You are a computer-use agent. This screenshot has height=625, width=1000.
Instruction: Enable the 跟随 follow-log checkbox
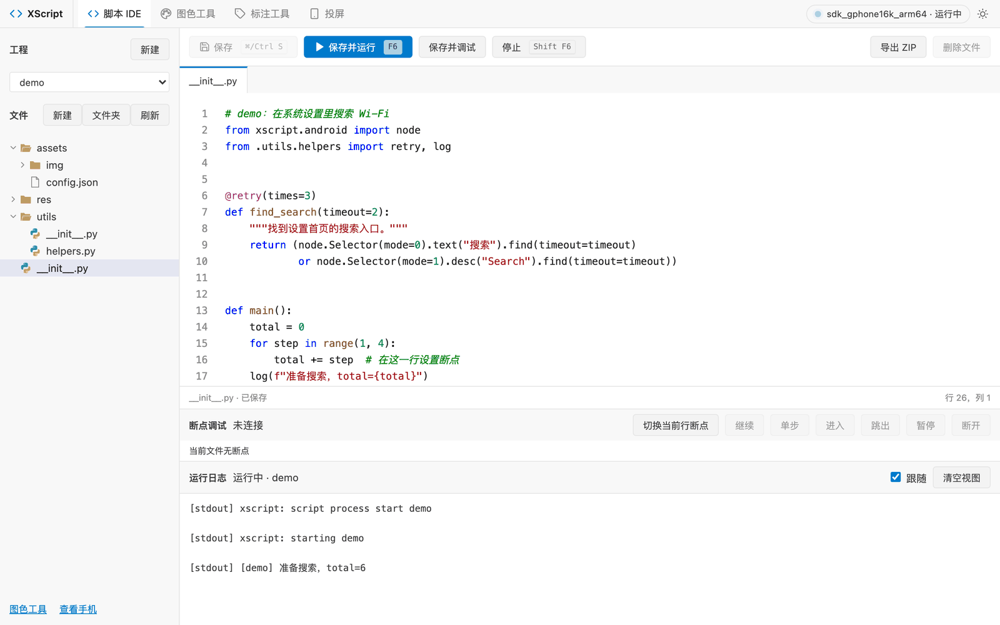click(x=896, y=477)
